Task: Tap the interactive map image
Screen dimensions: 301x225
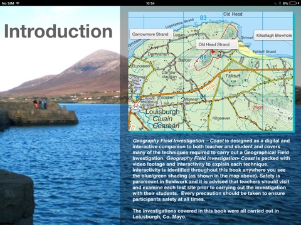Action: (x=211, y=71)
